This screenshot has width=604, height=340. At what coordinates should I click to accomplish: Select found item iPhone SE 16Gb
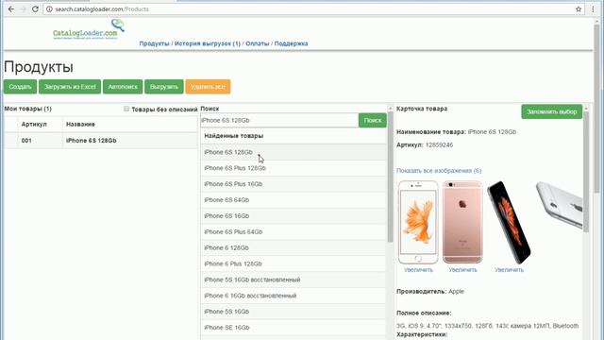pos(293,328)
